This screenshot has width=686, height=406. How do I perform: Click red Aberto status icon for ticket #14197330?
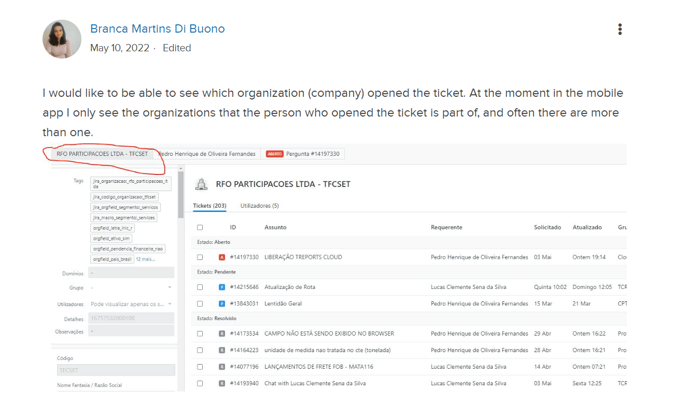[222, 257]
